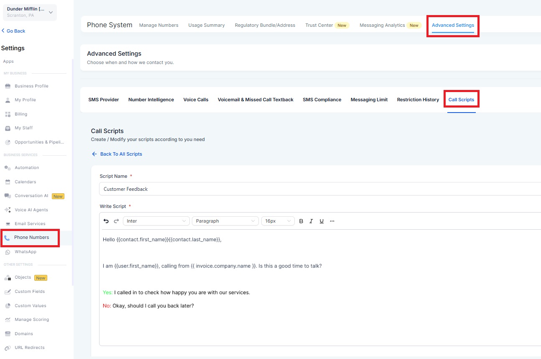Image resolution: width=541 pixels, height=359 pixels.
Task: Toggle italic formatting in script editor
Action: tap(311, 221)
